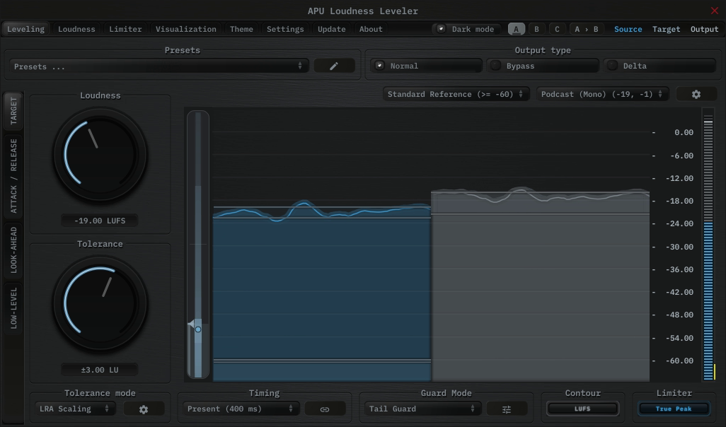Screen dimensions: 726x427
Task: Open the Podcast (Mono) target dropdown
Action: (601, 93)
